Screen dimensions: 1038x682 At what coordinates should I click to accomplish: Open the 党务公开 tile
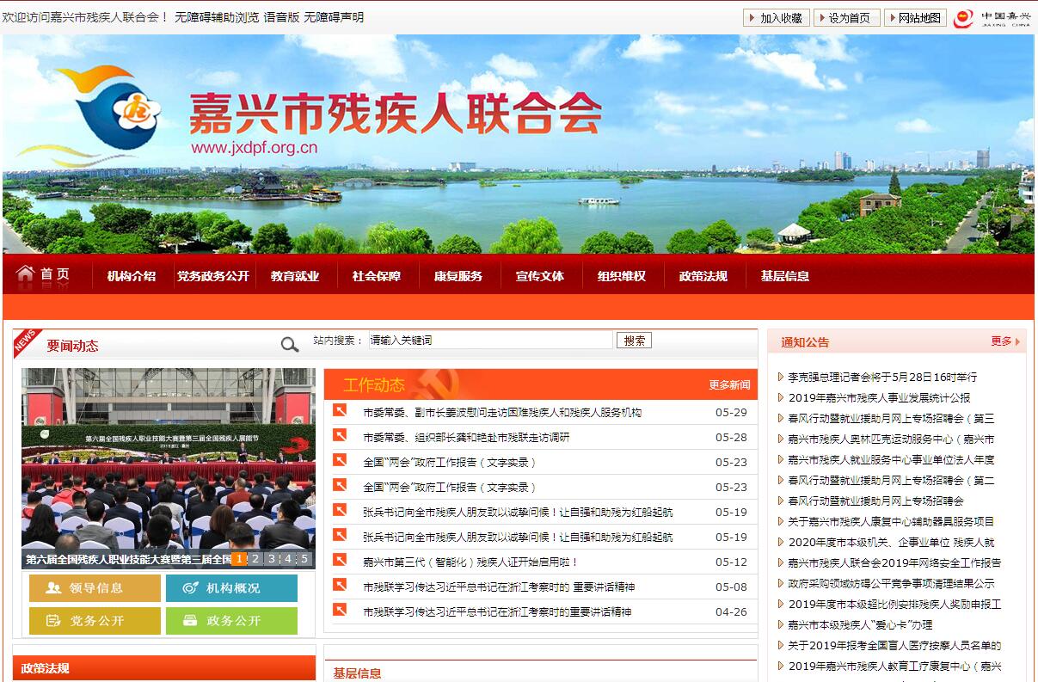pos(95,621)
